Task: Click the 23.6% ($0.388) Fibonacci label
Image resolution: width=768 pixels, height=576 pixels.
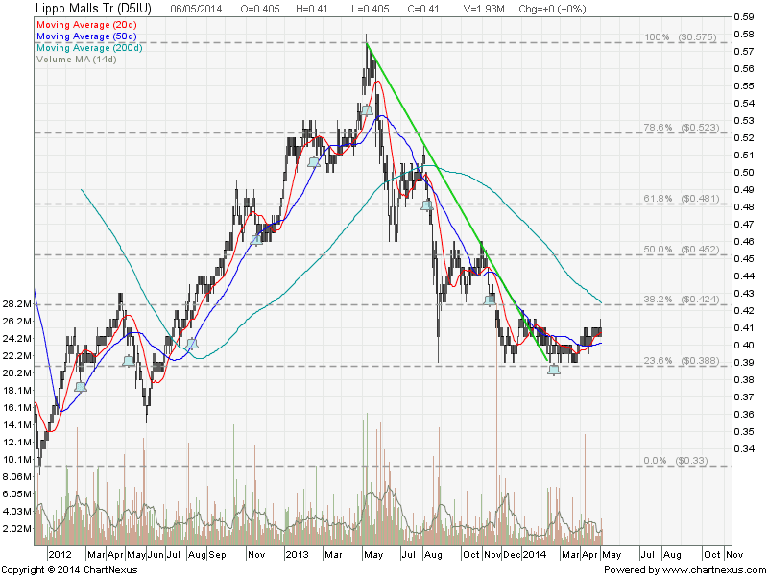Action: click(x=682, y=361)
